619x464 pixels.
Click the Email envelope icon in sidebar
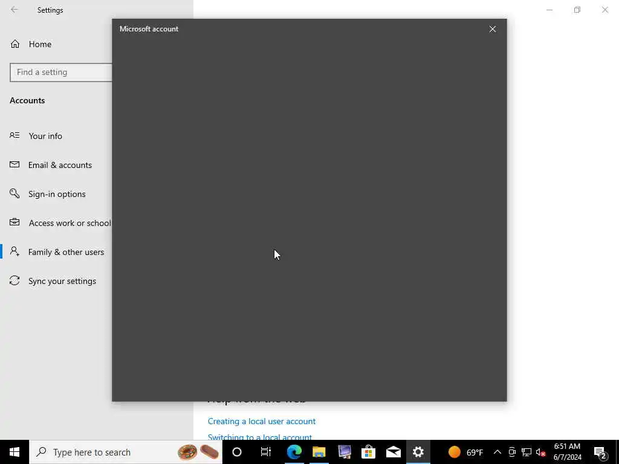[x=15, y=164]
